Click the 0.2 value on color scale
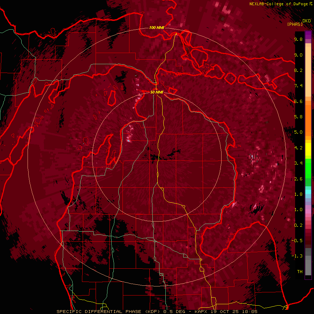 click(298, 225)
